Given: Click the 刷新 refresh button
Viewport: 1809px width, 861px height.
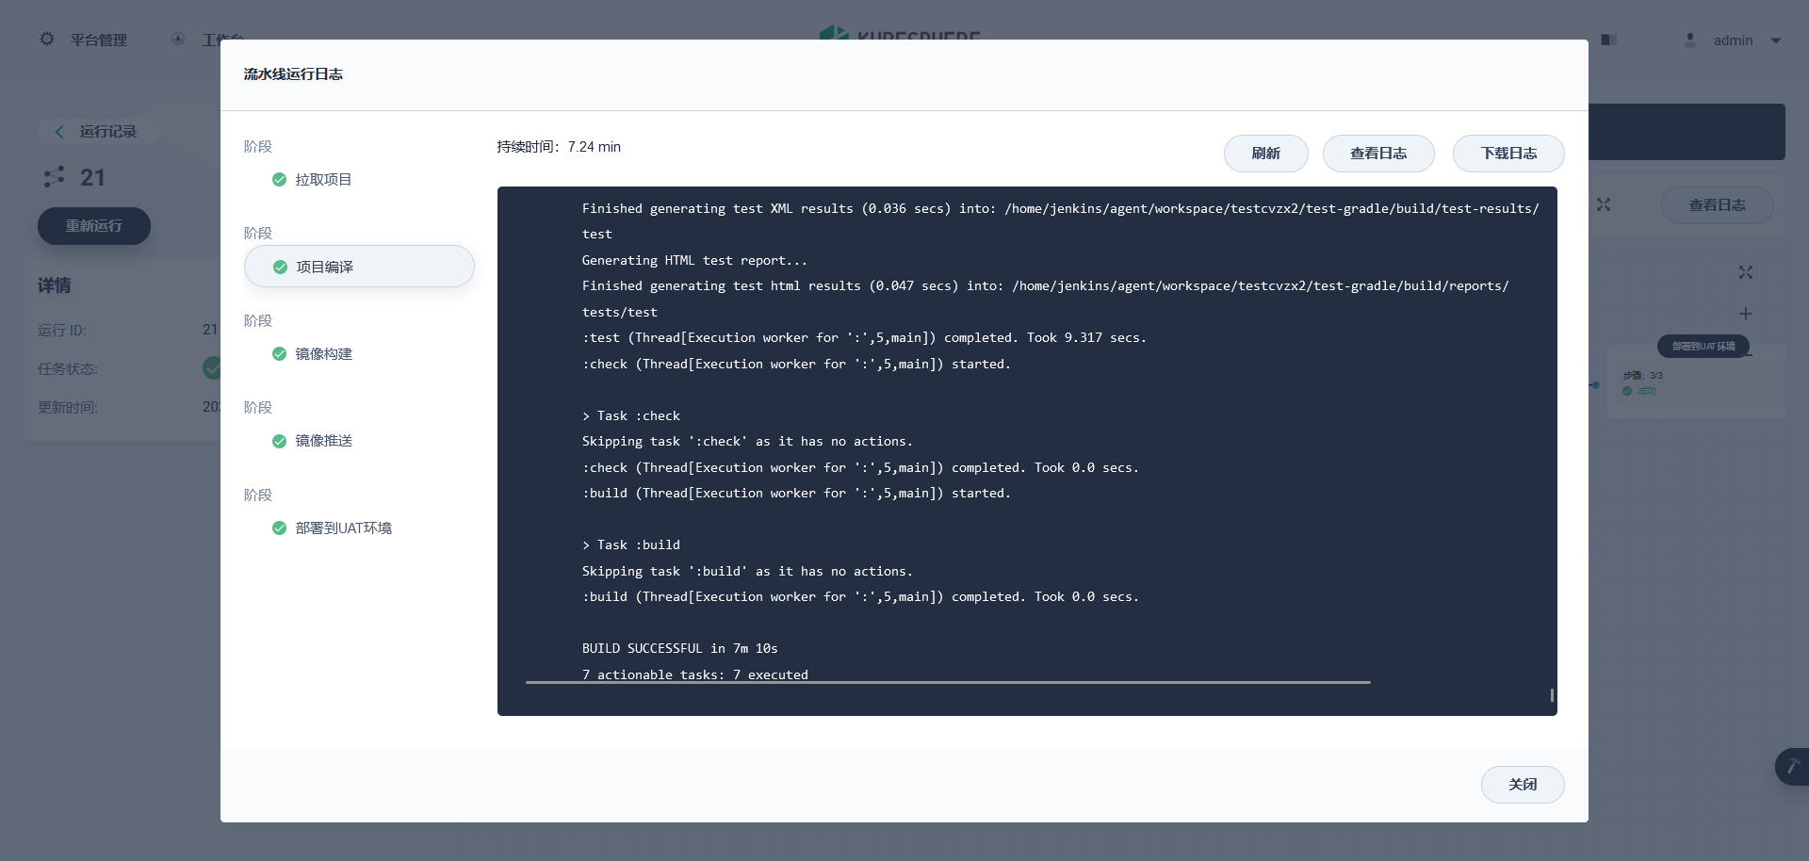Looking at the screenshot, I should (1265, 154).
